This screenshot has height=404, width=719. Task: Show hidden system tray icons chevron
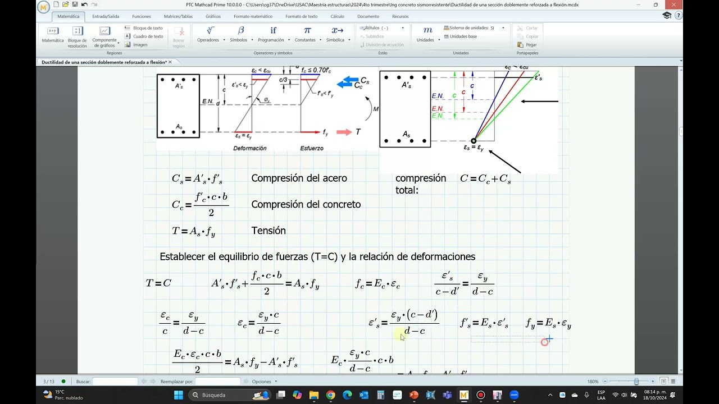(550, 395)
